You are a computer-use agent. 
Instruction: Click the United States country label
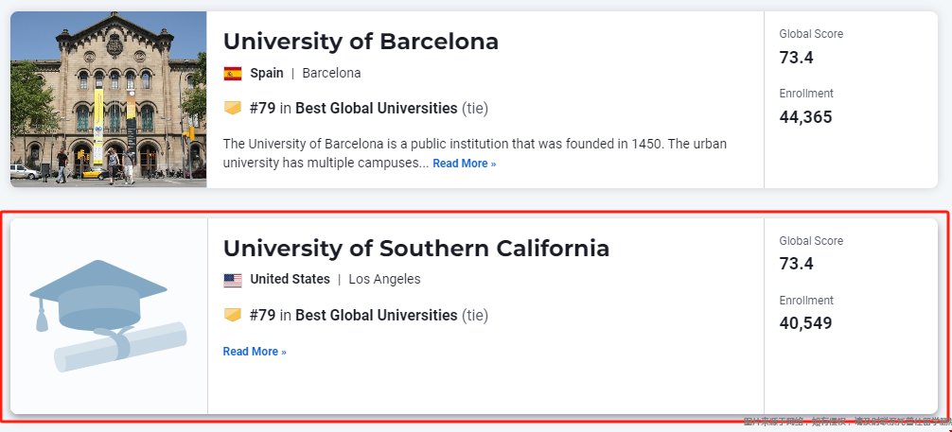pos(291,279)
